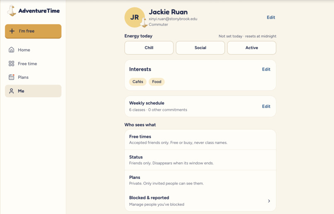Click the JR profile avatar
Image resolution: width=334 pixels, height=214 pixels.
(x=135, y=17)
